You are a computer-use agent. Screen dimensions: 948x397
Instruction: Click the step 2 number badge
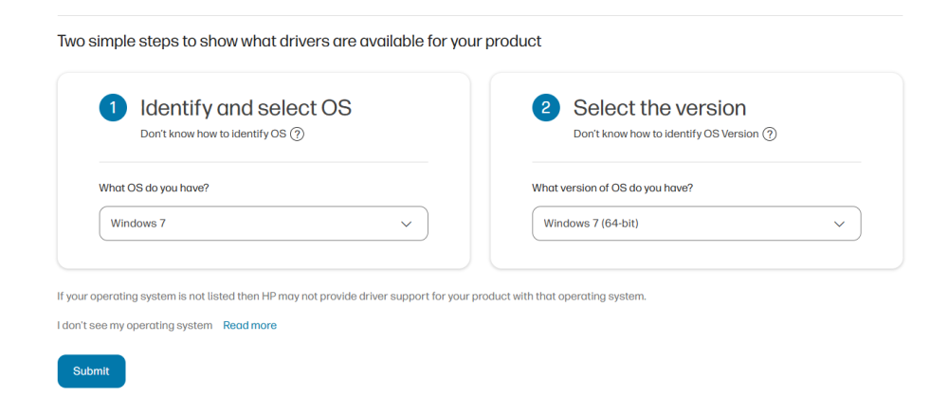pos(545,108)
